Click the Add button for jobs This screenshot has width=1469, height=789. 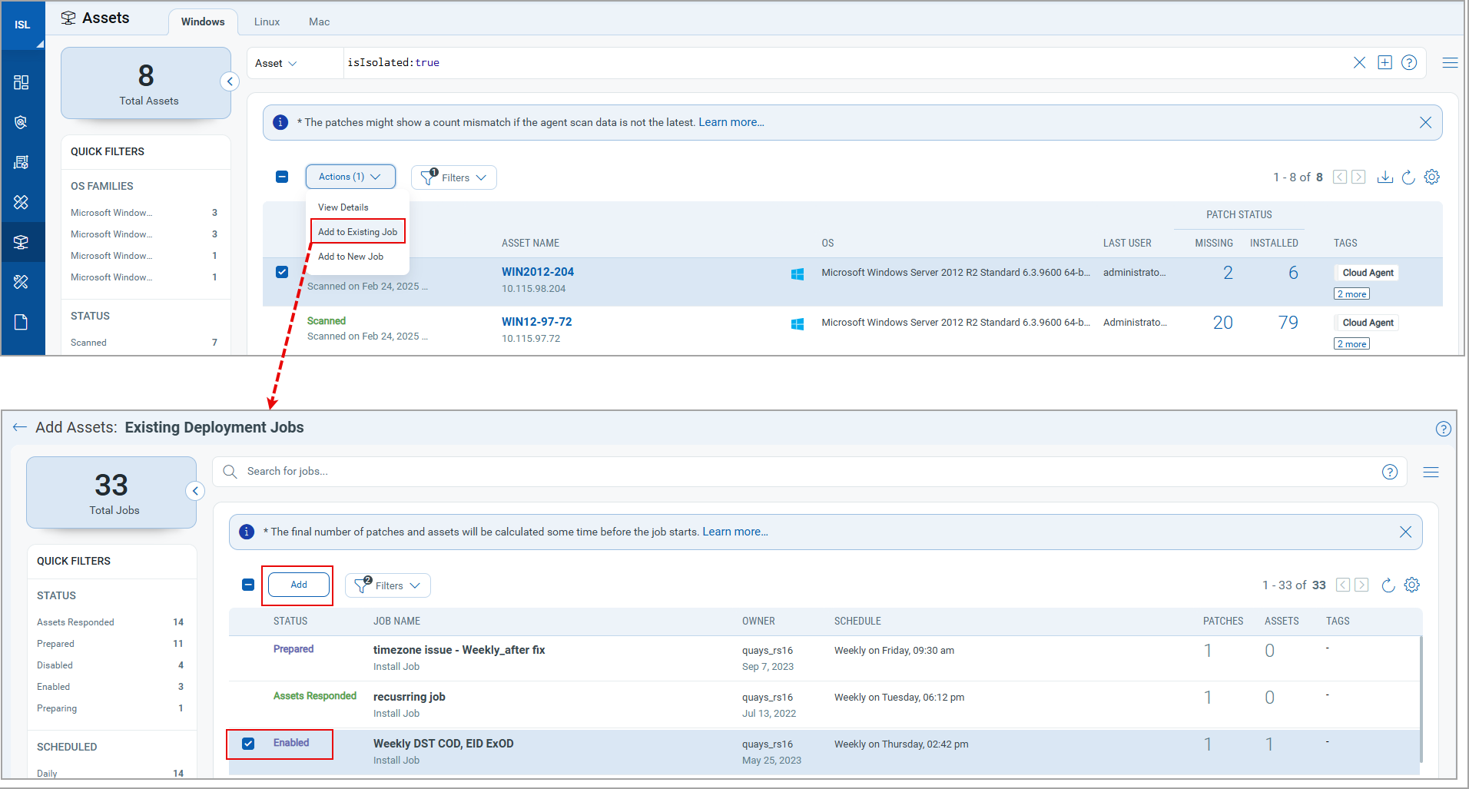point(299,585)
